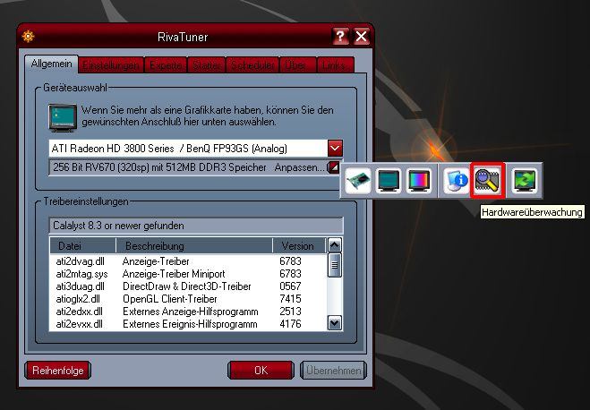Switch to the Starter tab
590x410 pixels.
tap(207, 65)
